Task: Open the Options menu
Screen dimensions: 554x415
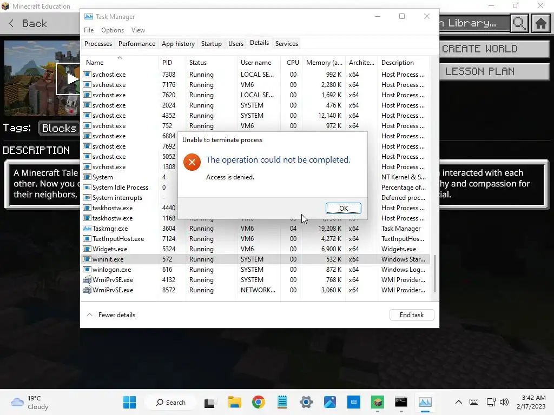Action: pyautogui.click(x=113, y=30)
